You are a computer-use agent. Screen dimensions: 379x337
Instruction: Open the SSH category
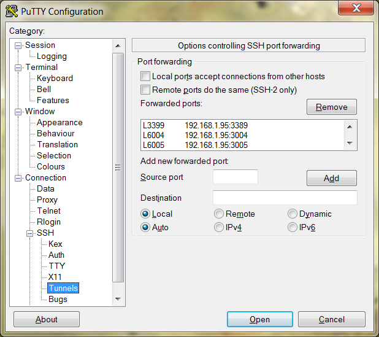(45, 233)
